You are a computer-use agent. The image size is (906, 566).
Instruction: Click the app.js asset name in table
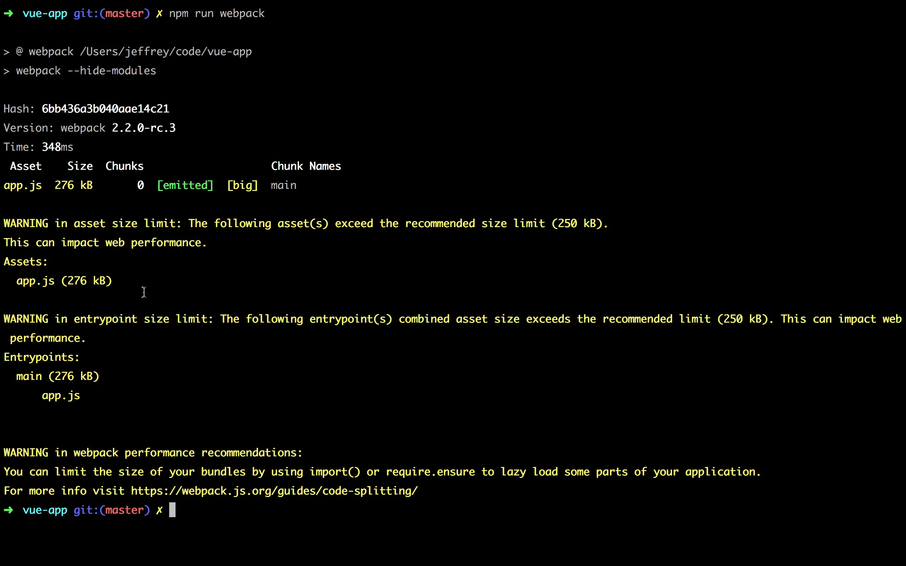point(23,186)
